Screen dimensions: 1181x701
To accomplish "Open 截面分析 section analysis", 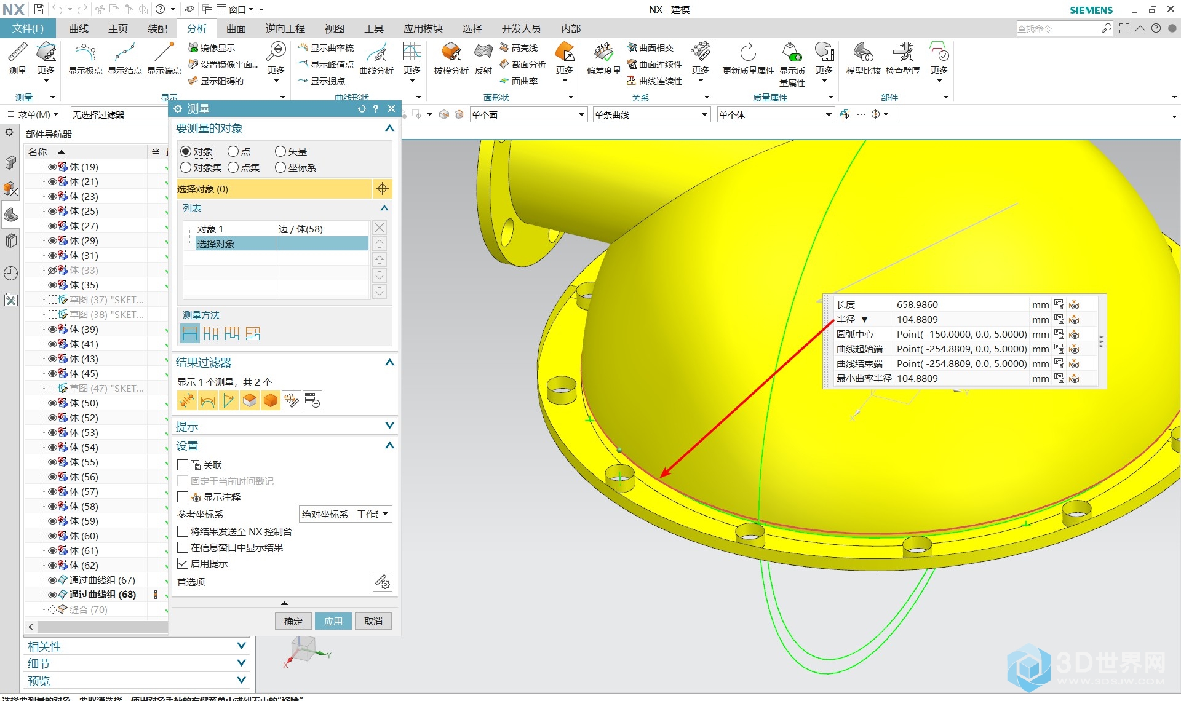I will point(523,64).
